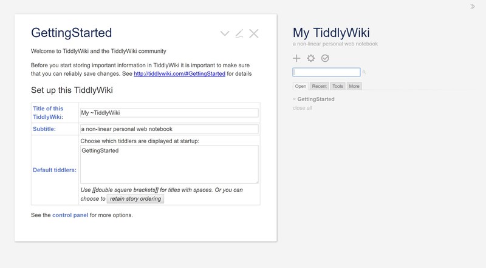Hide sidebar using double chevron icon
The height and width of the screenshot is (268, 486).
tap(473, 7)
